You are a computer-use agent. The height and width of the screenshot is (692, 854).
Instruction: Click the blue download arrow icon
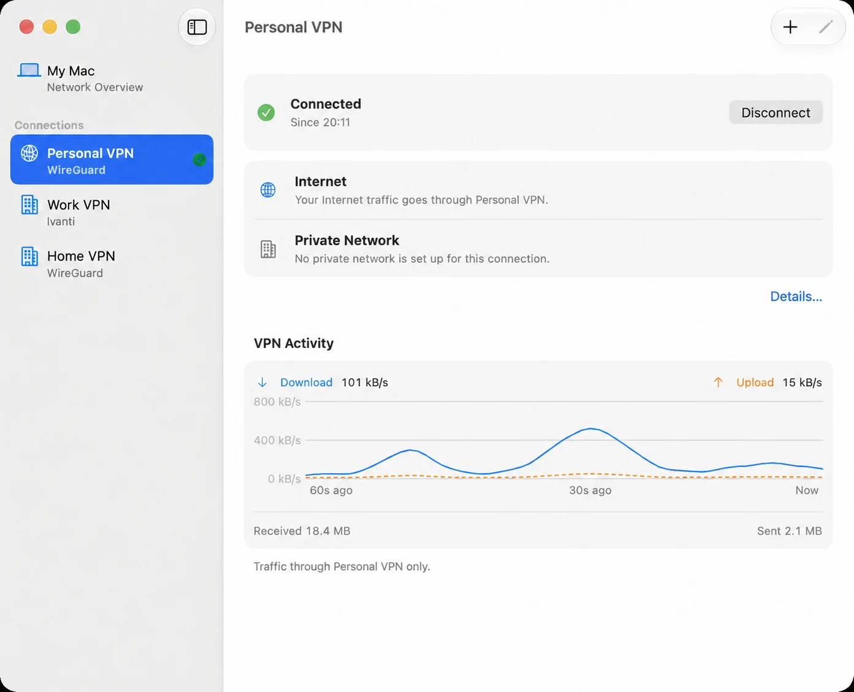[x=262, y=382]
